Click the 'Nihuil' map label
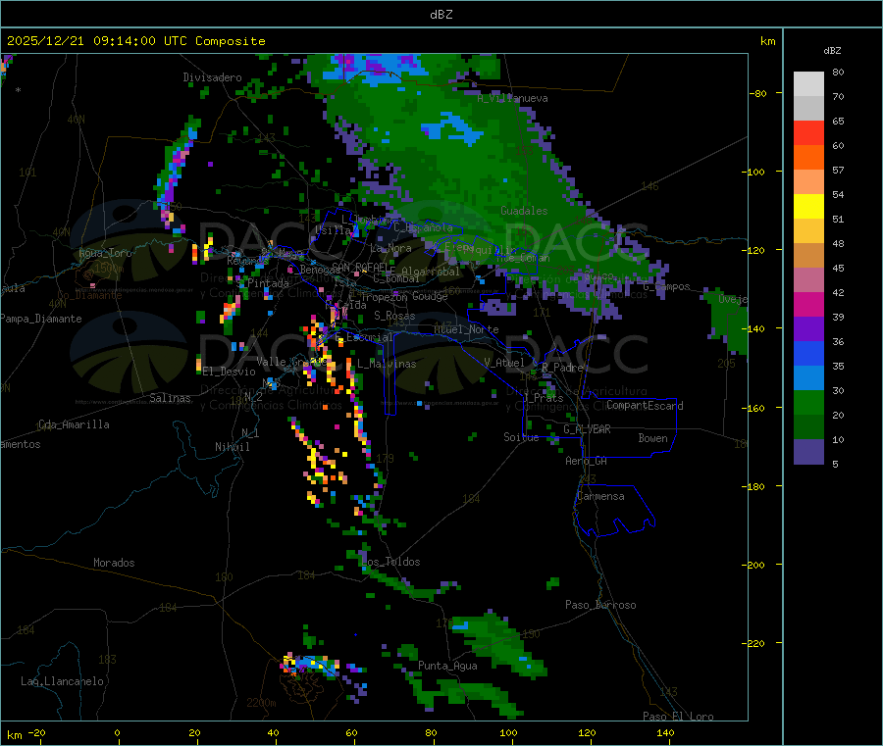 coord(232,447)
